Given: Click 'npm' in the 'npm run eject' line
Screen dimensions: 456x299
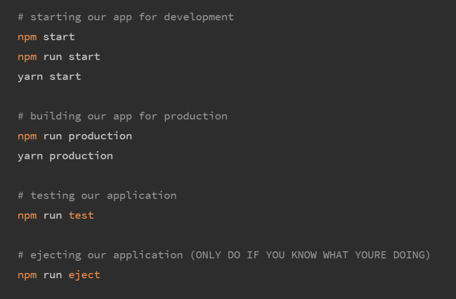Looking at the screenshot, I should click(27, 275).
